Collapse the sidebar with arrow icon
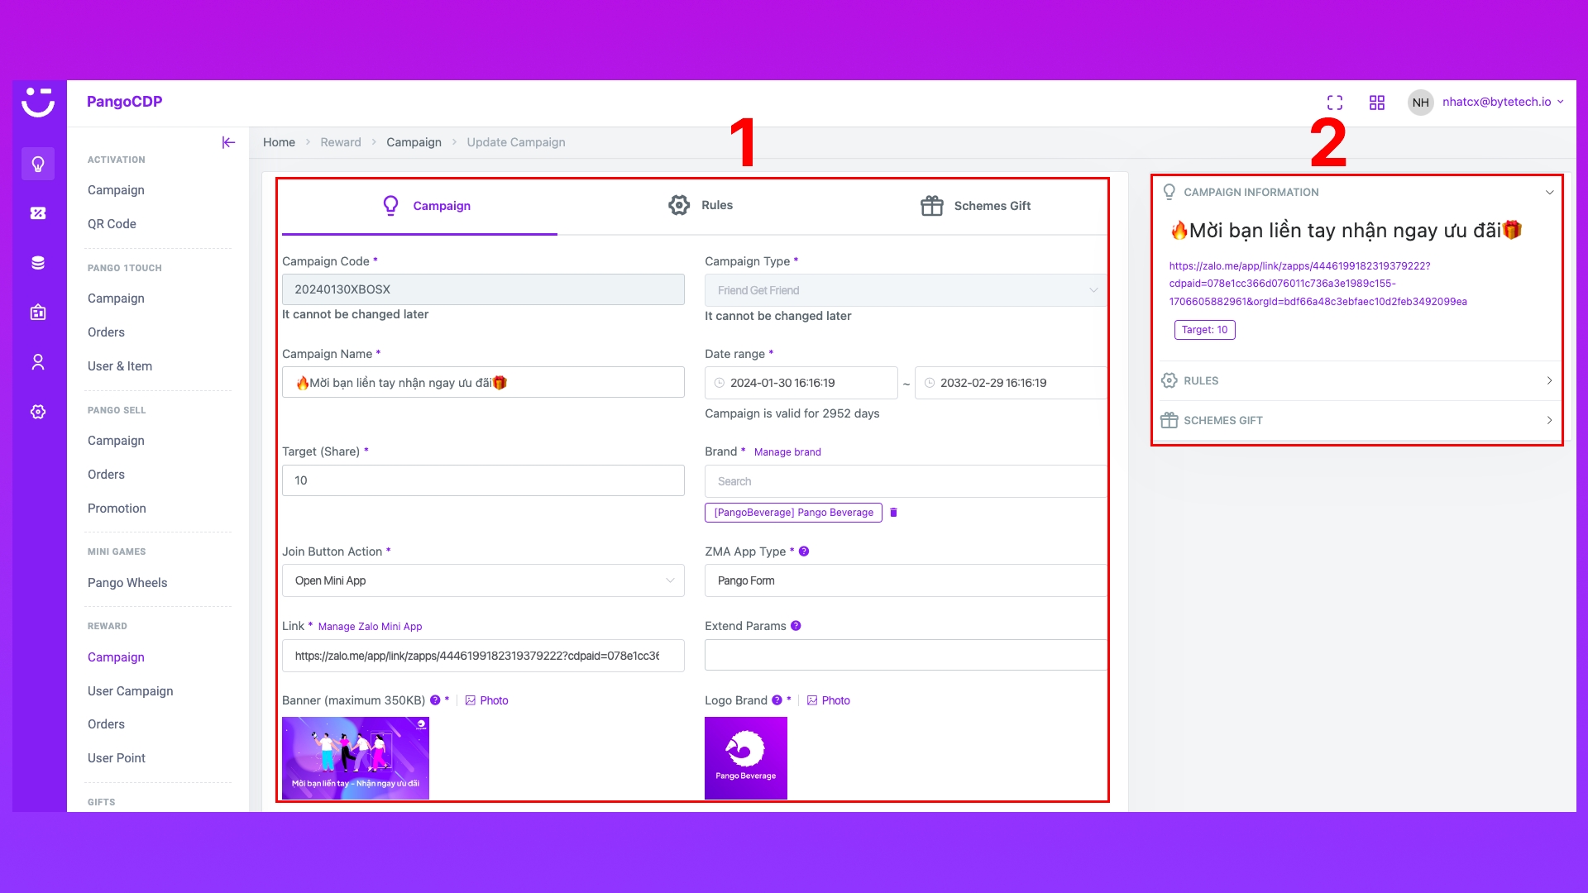 click(x=228, y=142)
